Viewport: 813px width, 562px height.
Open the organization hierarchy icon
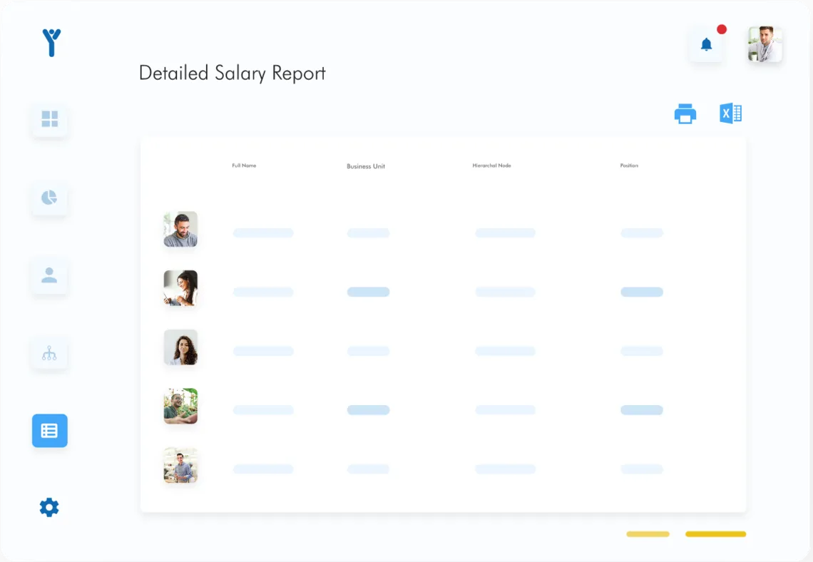(49, 352)
